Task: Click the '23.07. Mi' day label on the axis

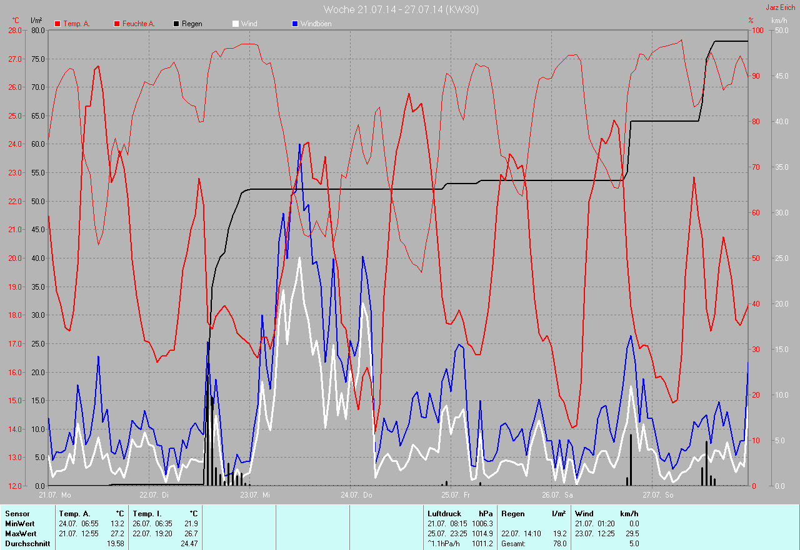Action: pyautogui.click(x=256, y=495)
